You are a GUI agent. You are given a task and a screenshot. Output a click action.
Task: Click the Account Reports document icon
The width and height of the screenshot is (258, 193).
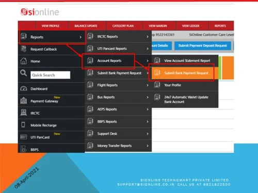(90, 61)
